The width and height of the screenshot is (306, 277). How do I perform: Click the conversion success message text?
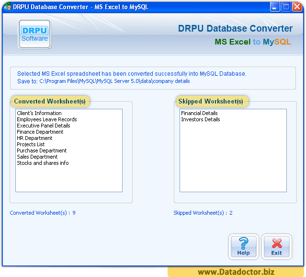tap(132, 74)
